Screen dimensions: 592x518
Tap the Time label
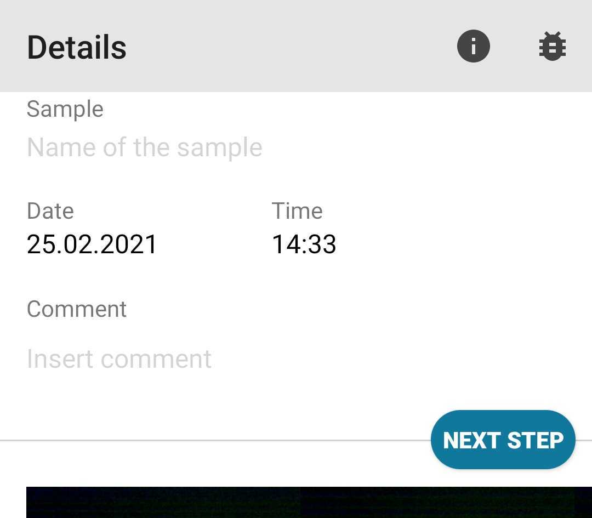297,210
